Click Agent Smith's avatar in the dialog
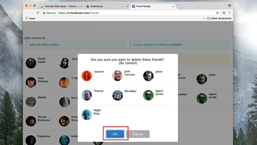The width and height of the screenshot is (257, 145). (148, 95)
